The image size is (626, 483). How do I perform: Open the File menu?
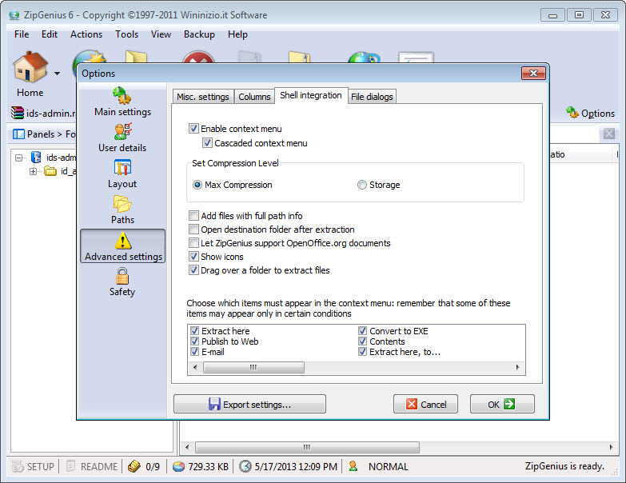[x=22, y=34]
